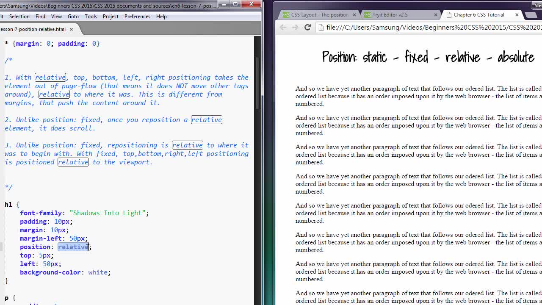Click the 'p' selector in the code

tap(7, 298)
